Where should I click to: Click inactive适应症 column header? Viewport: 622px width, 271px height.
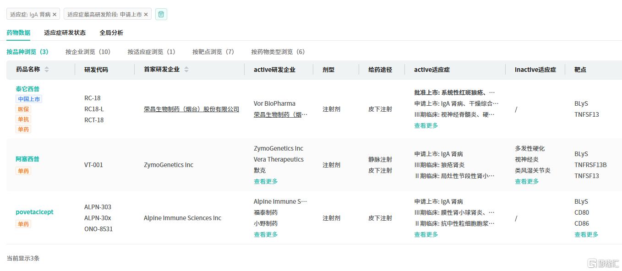pos(535,70)
